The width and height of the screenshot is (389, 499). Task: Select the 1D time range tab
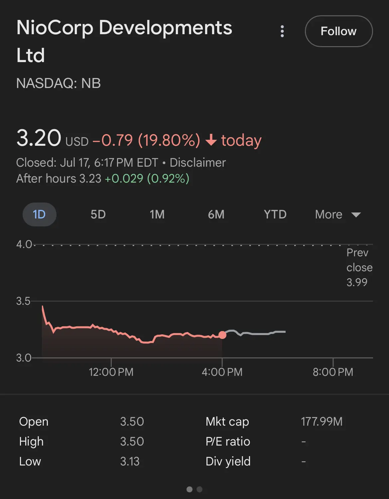pyautogui.click(x=39, y=214)
